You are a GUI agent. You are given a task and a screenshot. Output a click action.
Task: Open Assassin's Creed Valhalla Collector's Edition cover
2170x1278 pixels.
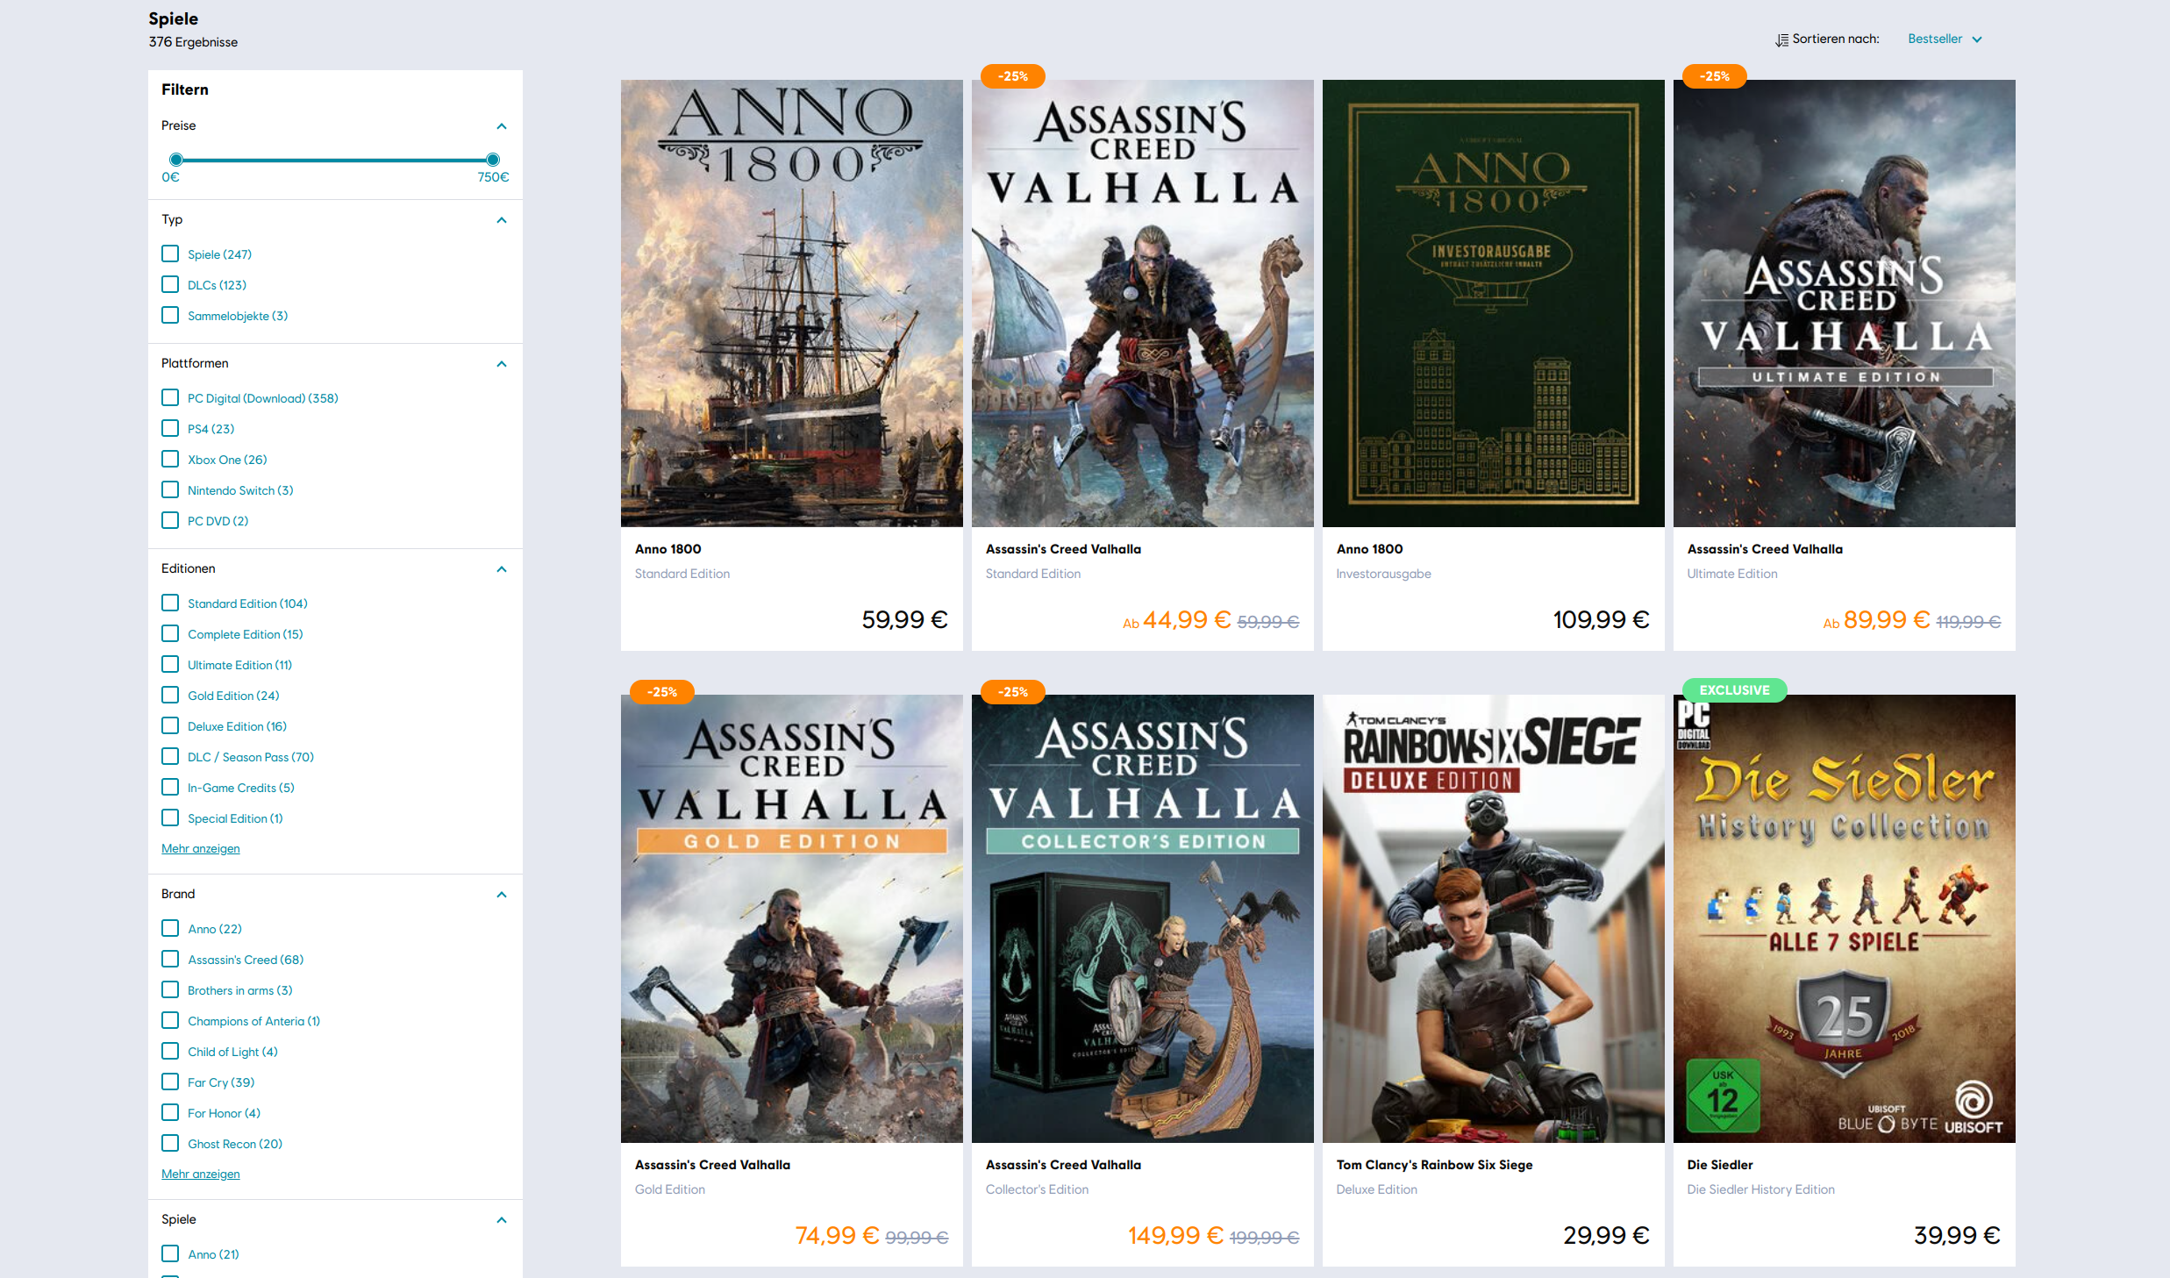(x=1142, y=918)
